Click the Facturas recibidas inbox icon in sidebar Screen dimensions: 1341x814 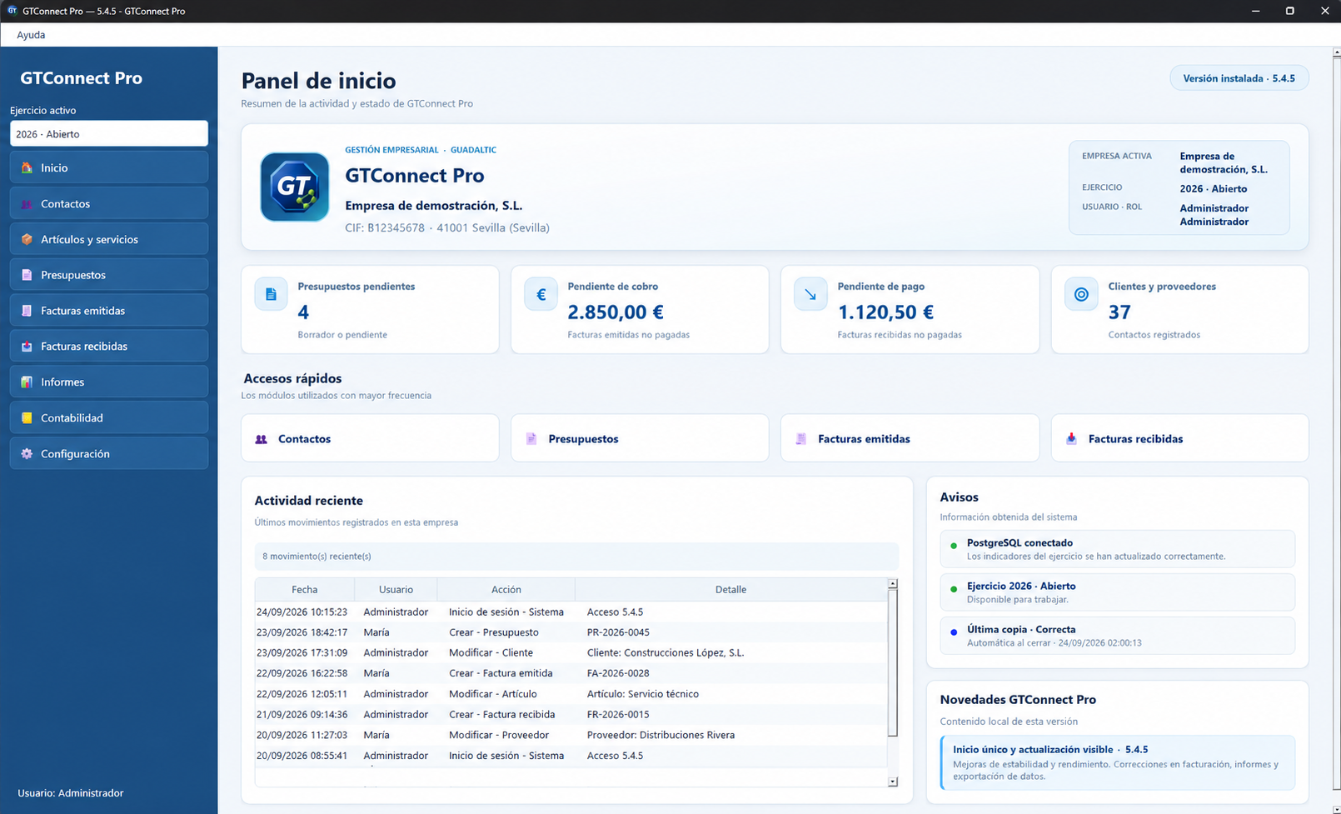tap(27, 347)
